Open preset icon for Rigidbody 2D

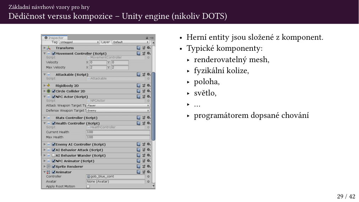(143, 86)
